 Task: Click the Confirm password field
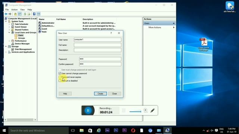(100, 64)
